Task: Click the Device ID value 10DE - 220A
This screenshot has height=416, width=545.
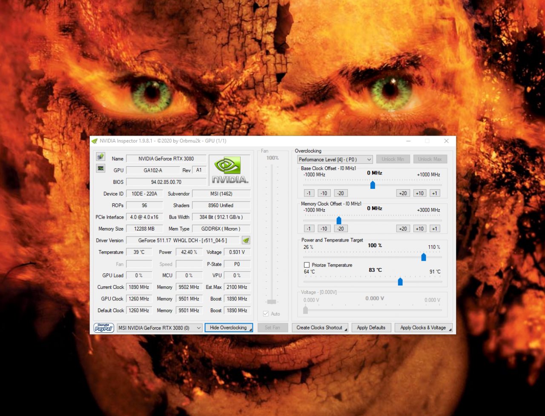Action: pyautogui.click(x=144, y=194)
